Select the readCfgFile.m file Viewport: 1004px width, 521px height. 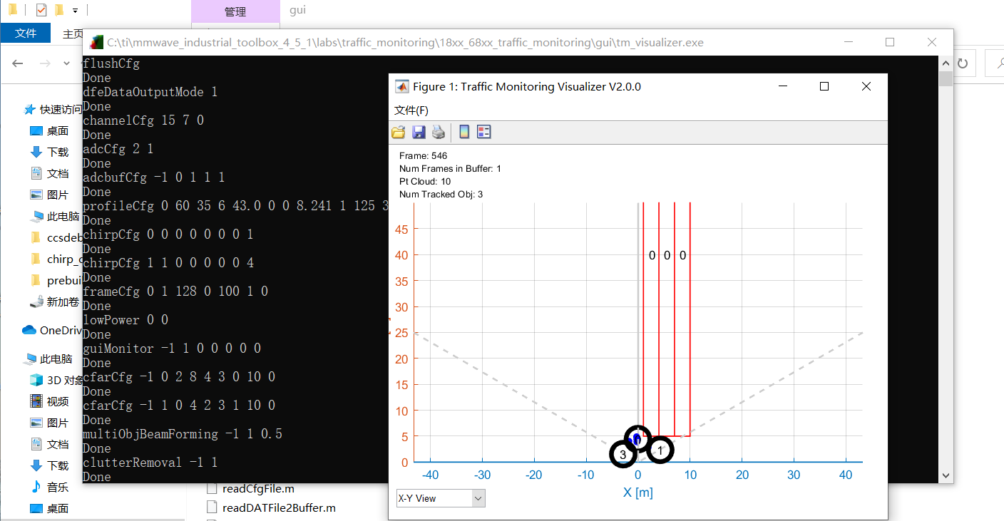pos(250,488)
